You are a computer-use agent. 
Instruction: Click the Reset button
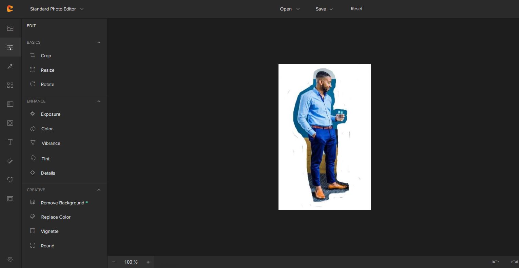[357, 9]
